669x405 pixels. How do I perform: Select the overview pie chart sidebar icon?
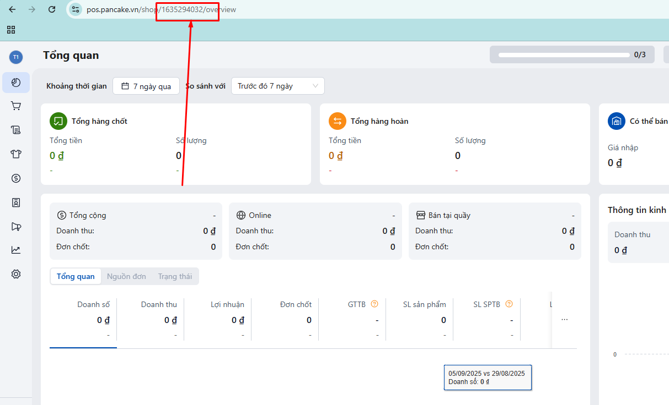click(x=16, y=83)
